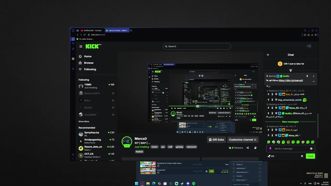Open a new browser tab with plus
This screenshot has height=186, width=331.
tap(131, 30)
